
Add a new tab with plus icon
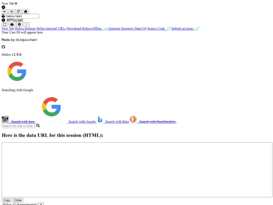[4, 7]
